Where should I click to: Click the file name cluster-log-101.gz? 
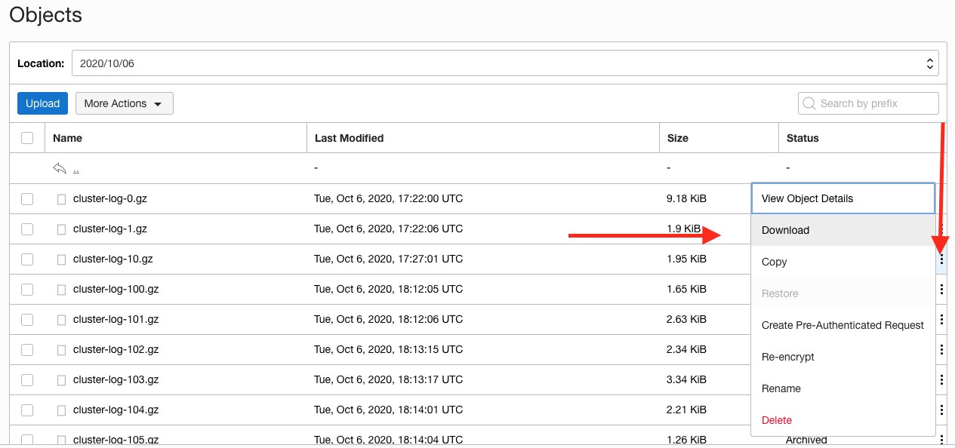point(116,320)
